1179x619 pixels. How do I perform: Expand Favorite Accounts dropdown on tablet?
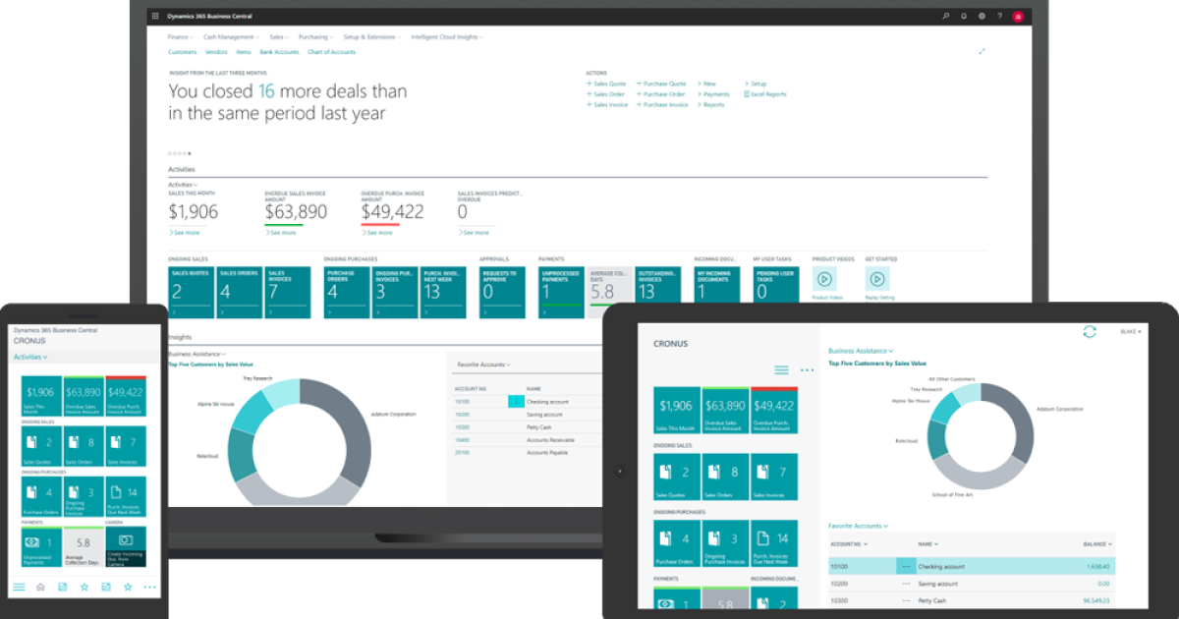point(858,526)
